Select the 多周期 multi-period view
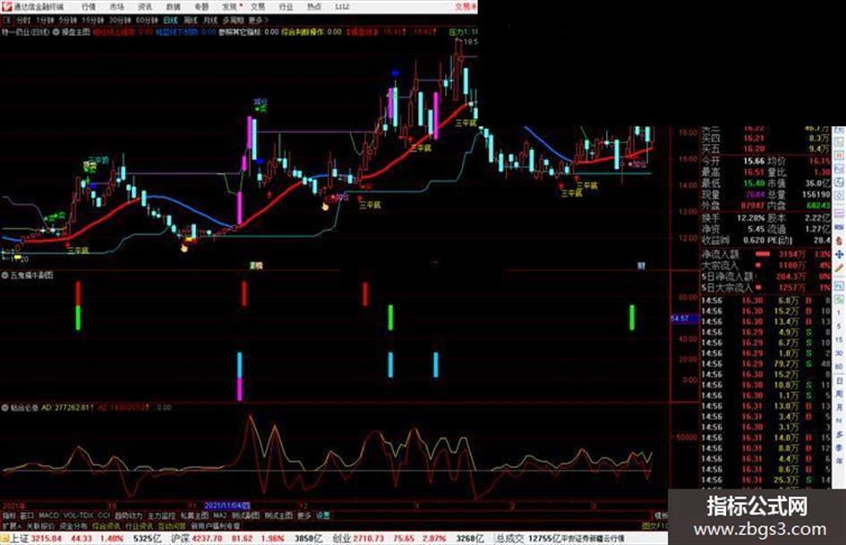The height and width of the screenshot is (545, 846). coord(233,21)
